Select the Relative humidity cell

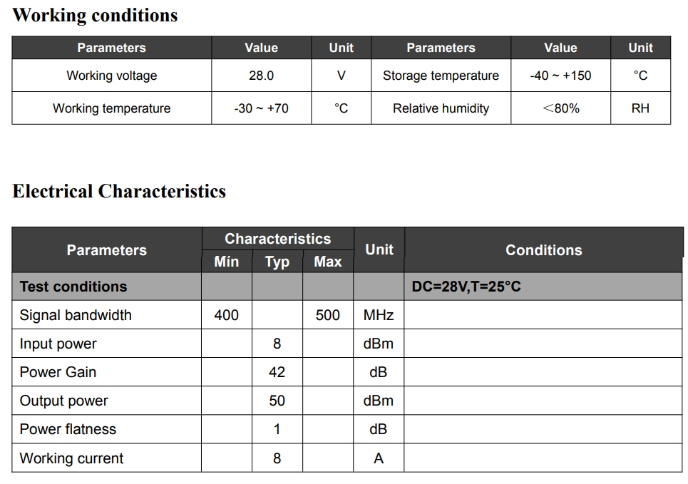click(441, 108)
